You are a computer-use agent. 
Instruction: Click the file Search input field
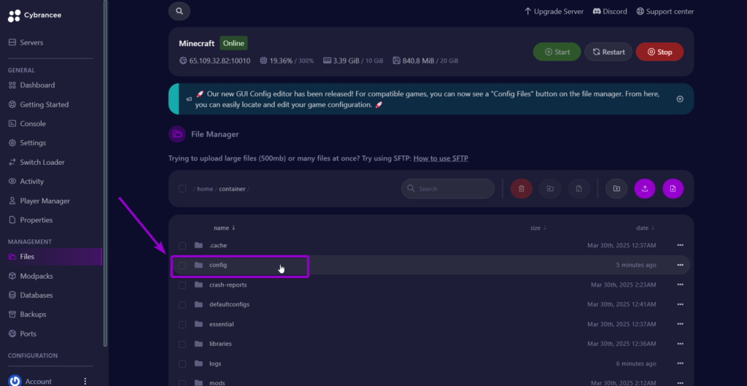click(448, 189)
